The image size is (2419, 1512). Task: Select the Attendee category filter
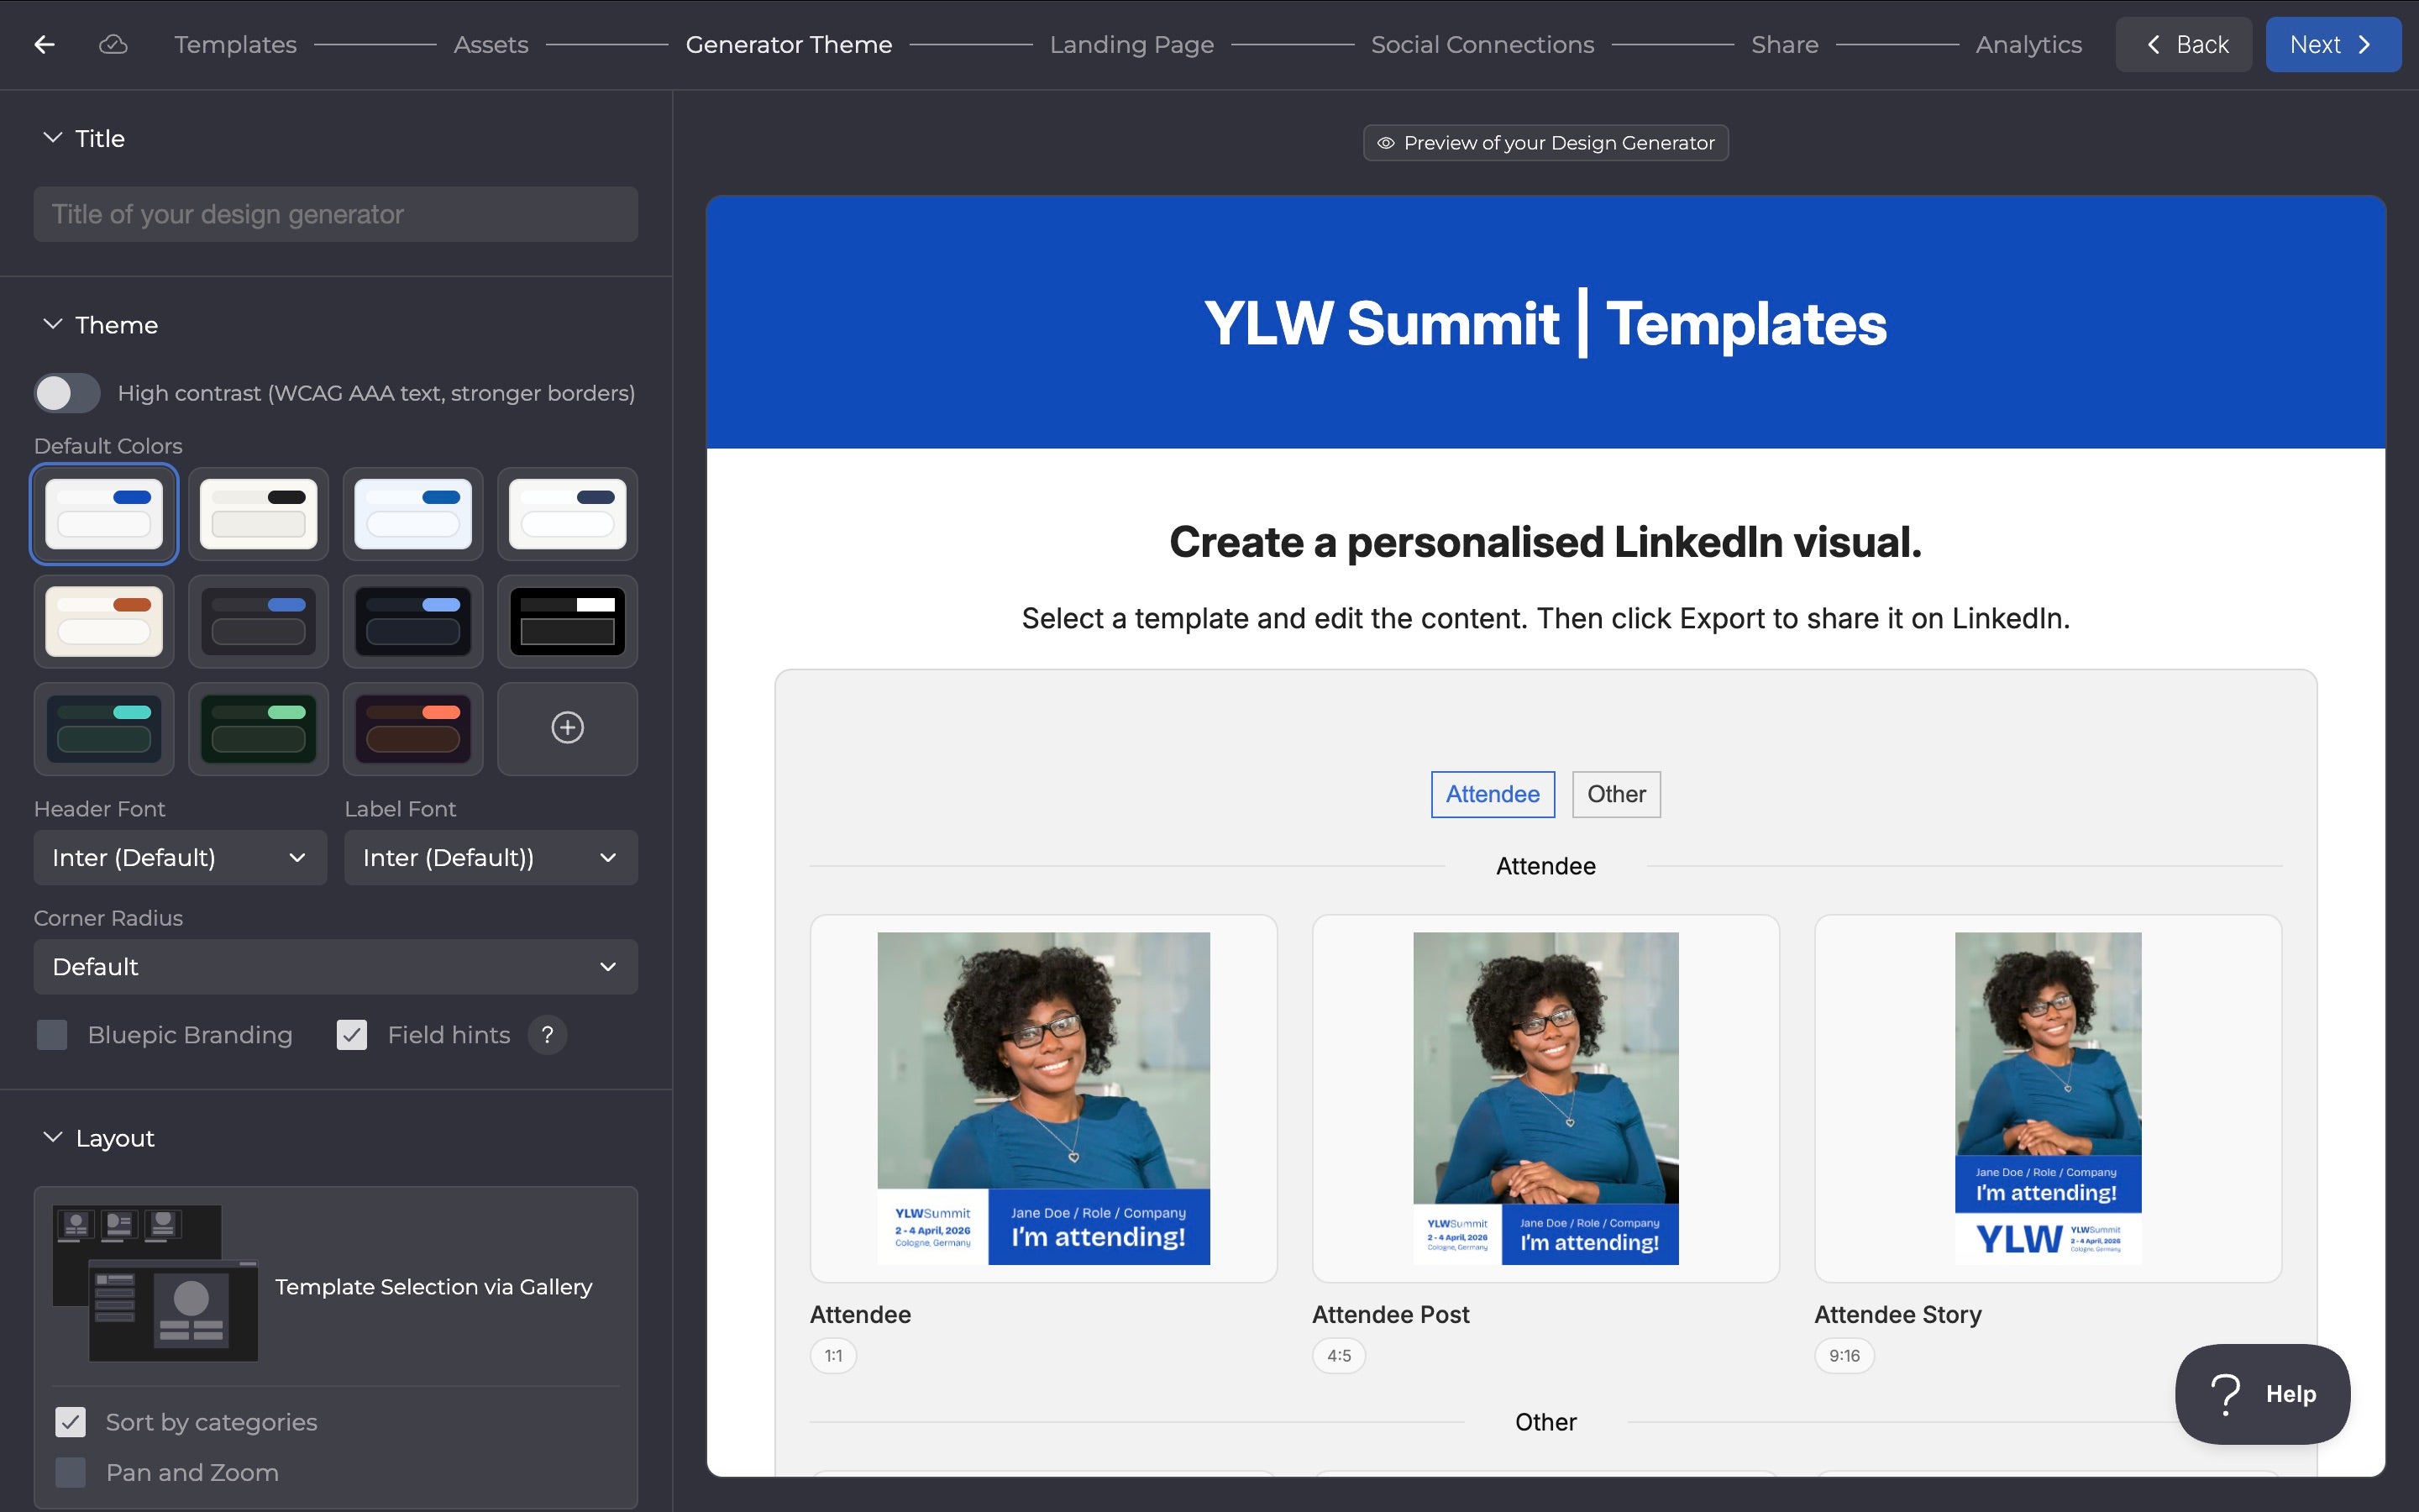click(x=1493, y=794)
